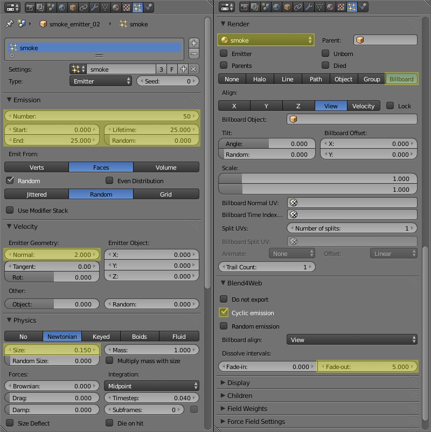Enable the Even Distribution checkbox

pyautogui.click(x=109, y=181)
